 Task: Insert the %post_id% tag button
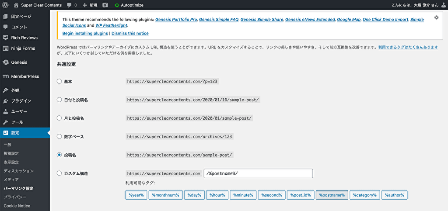click(301, 195)
